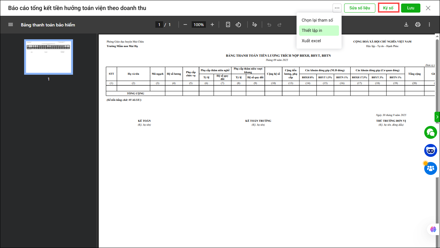Select the page 1 thumbnail
Screen dimensions: 440x248
click(49, 57)
